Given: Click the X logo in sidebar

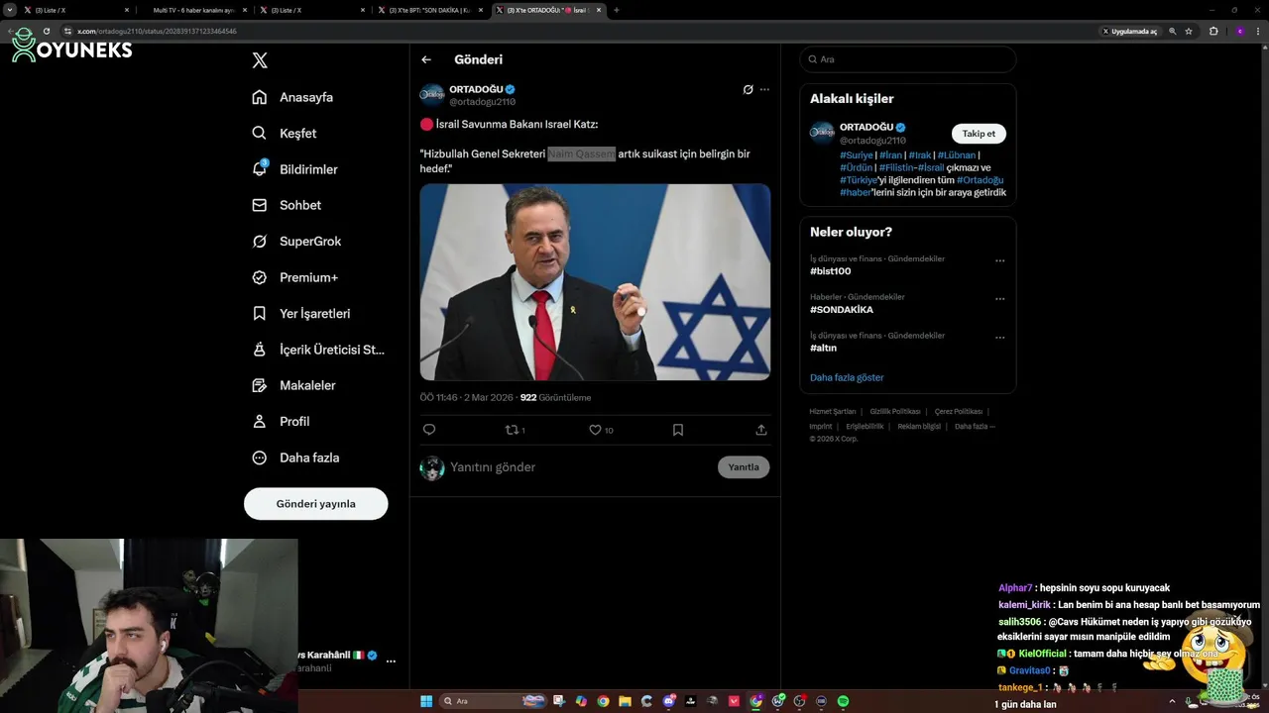Looking at the screenshot, I should coord(260,60).
